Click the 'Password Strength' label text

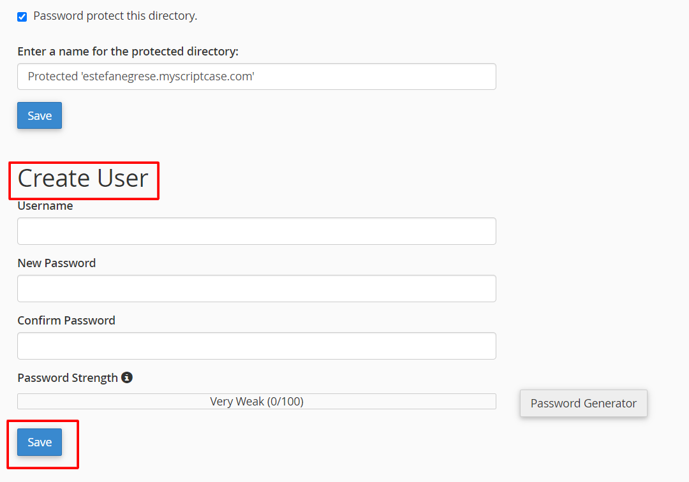point(68,378)
